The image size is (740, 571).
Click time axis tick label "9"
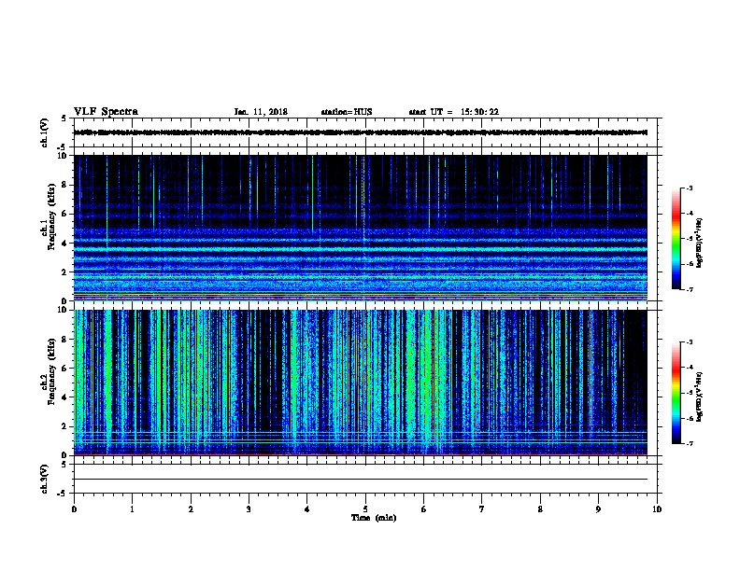click(598, 509)
